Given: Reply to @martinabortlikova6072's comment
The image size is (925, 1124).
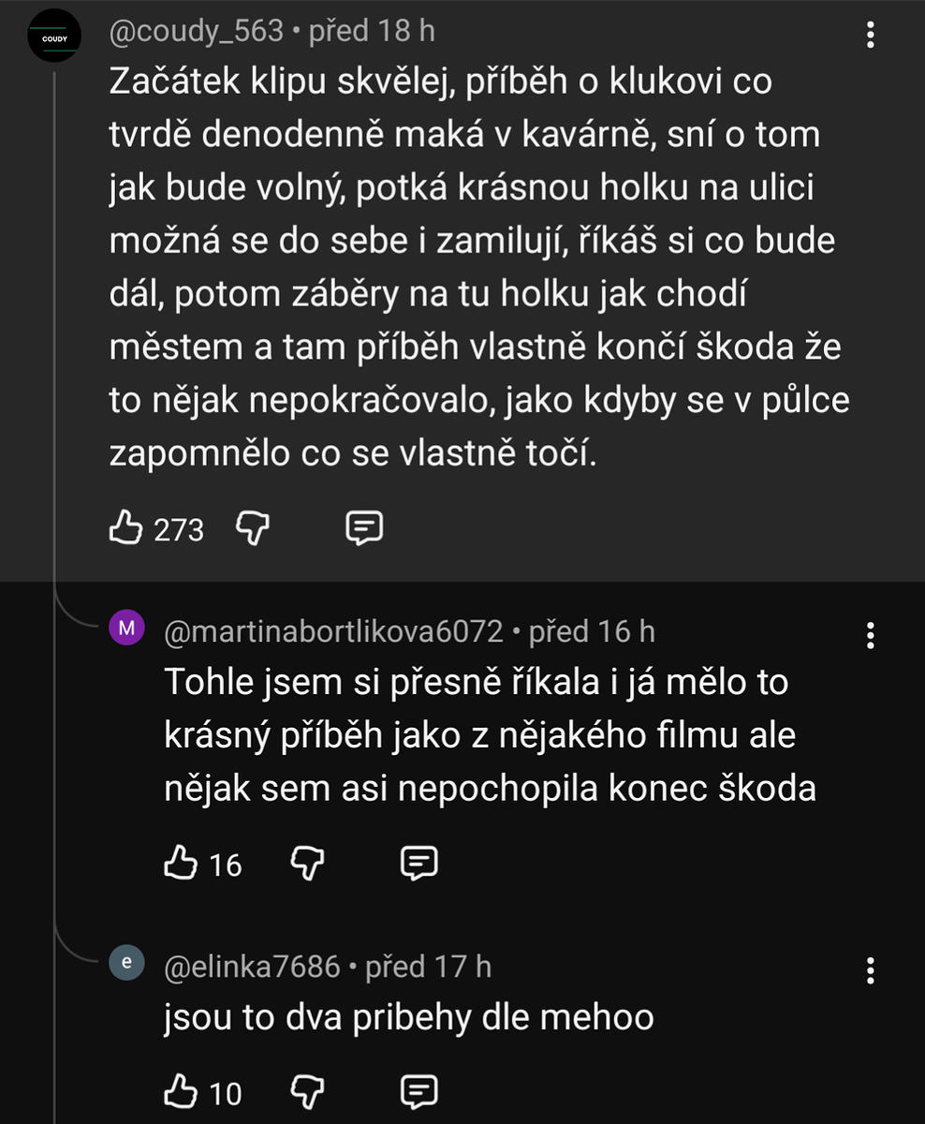Looking at the screenshot, I should pyautogui.click(x=419, y=863).
